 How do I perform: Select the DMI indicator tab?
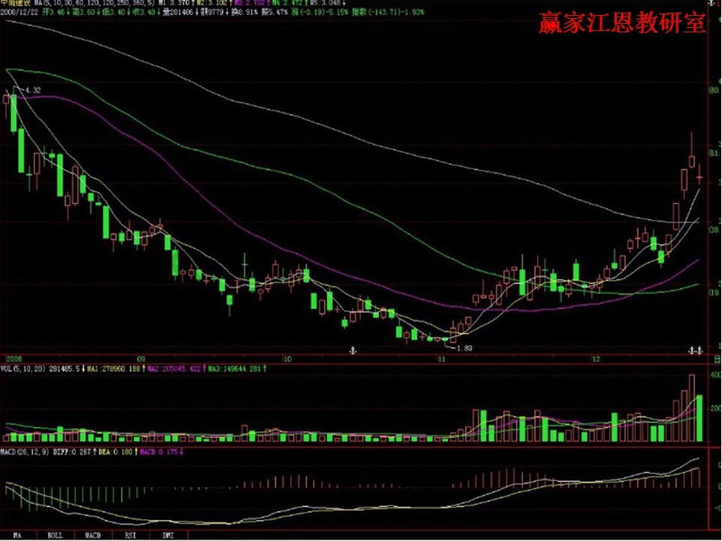click(x=167, y=535)
